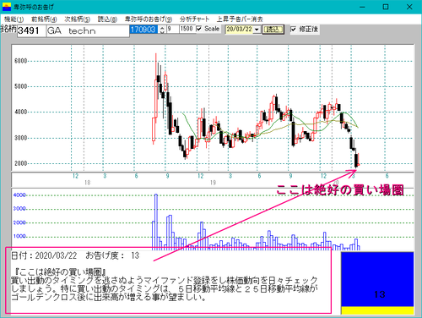This screenshot has height=318, width=422.
Task: Click the 6000 price axis label
Action: pyautogui.click(x=20, y=61)
